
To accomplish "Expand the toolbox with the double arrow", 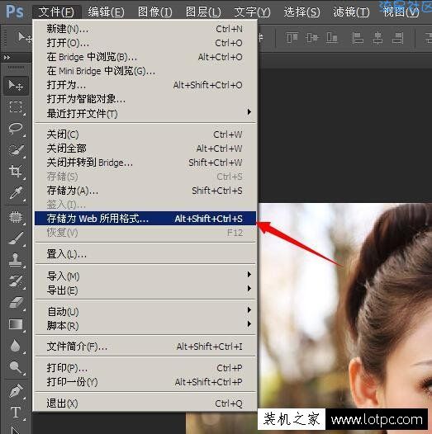I will tap(7, 57).
